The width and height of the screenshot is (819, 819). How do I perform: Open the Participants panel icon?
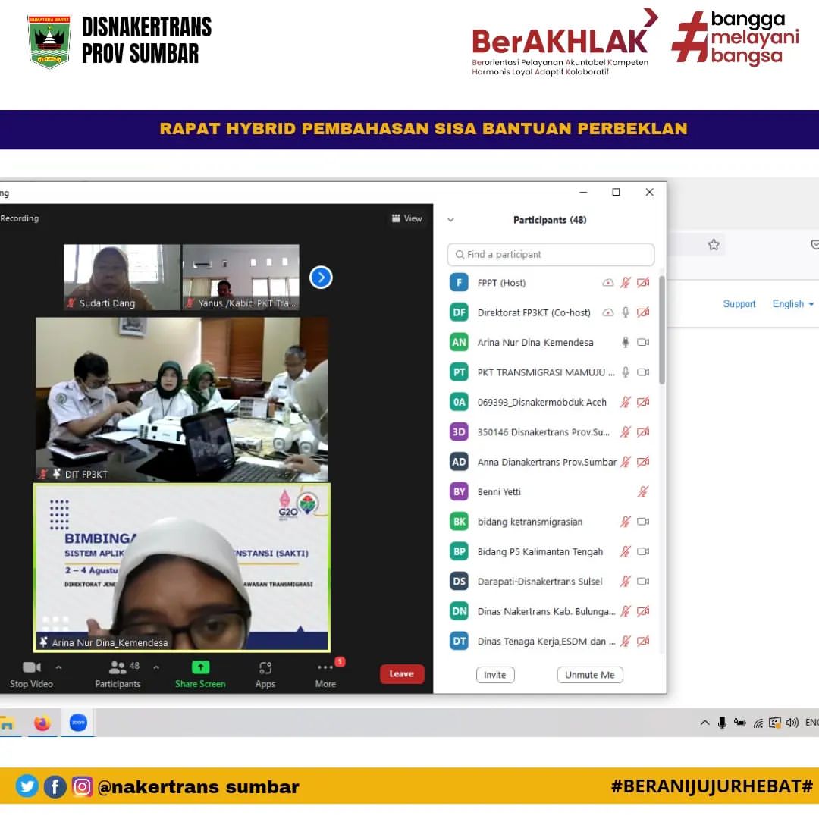(x=118, y=668)
